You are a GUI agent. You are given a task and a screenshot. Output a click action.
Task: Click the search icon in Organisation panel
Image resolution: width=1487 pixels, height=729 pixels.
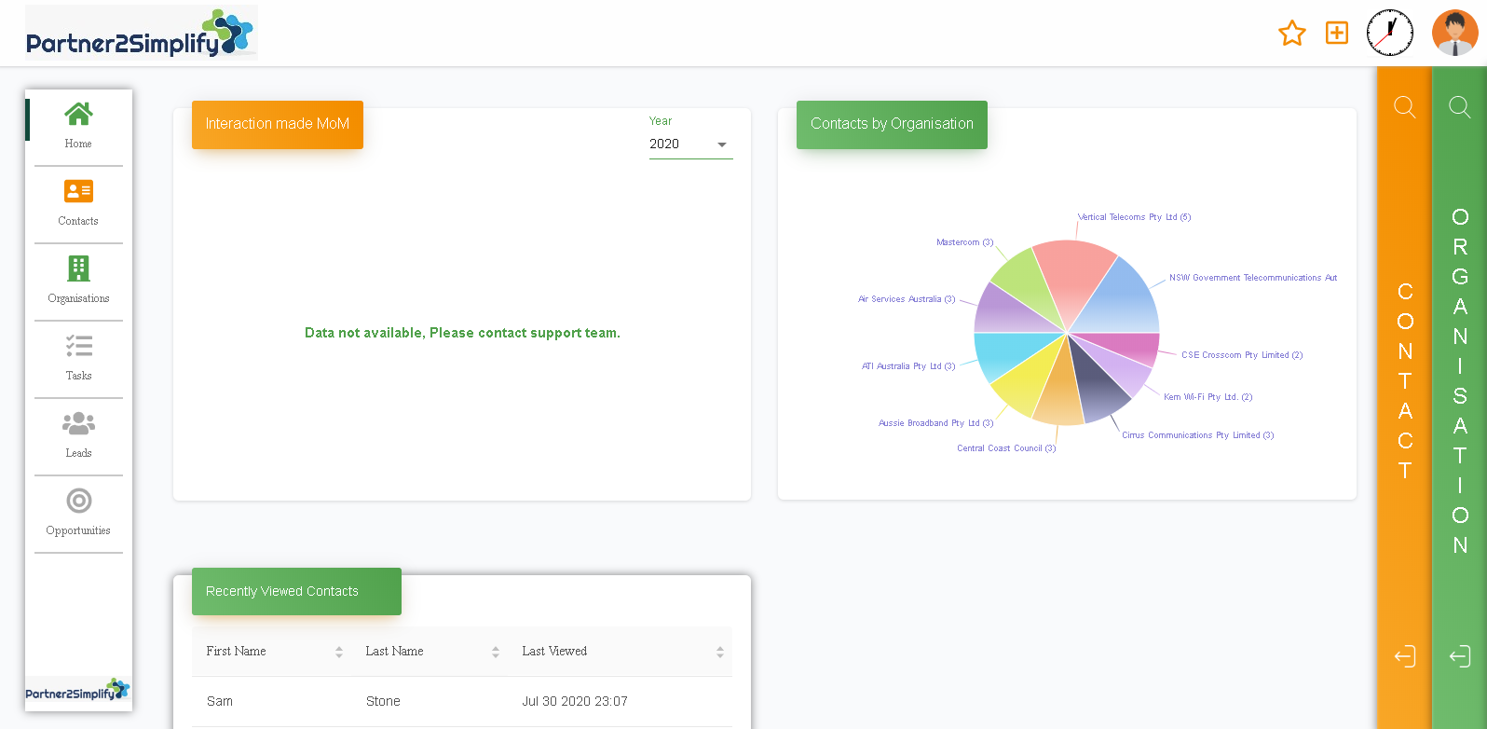pos(1459,107)
